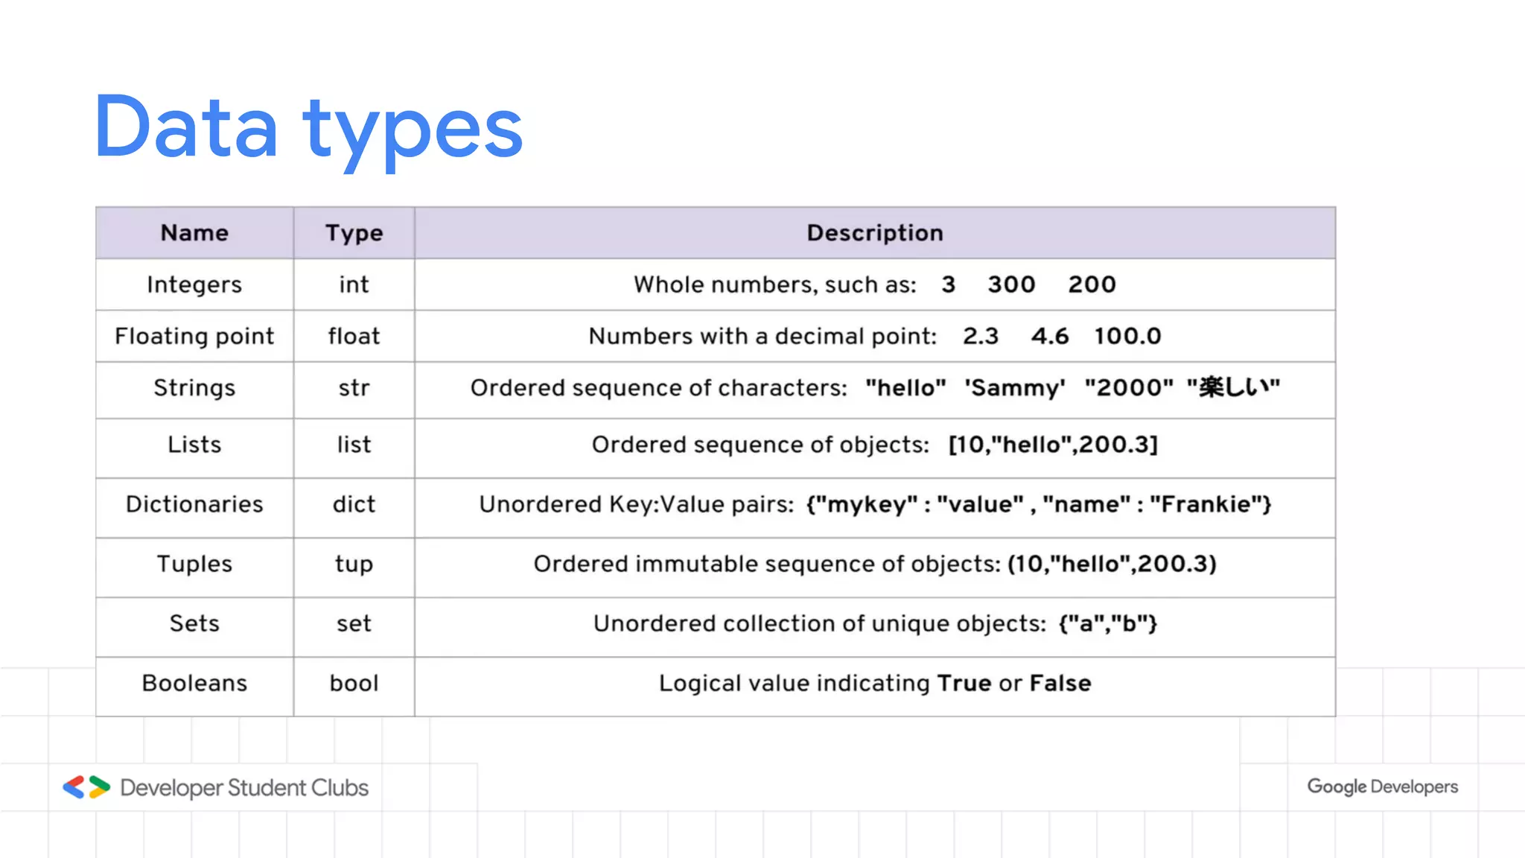Viewport: 1525px width, 858px height.
Task: Click the Japanese string example text
Action: (1233, 387)
